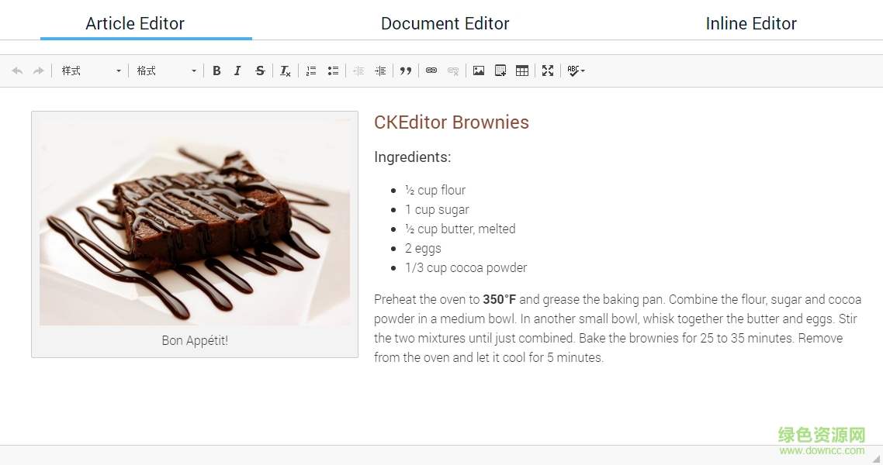Insert a hyperlink

pyautogui.click(x=431, y=71)
